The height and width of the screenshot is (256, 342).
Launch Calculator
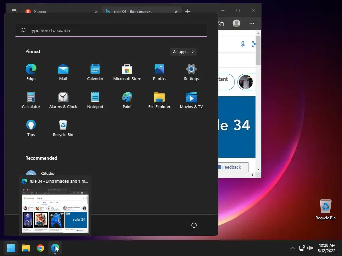point(31,100)
